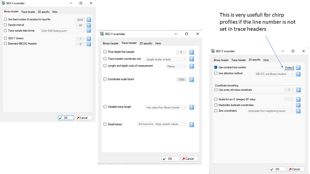Open help for Use constant line number
Viewport: 310px width, 174px height.
tap(298, 68)
